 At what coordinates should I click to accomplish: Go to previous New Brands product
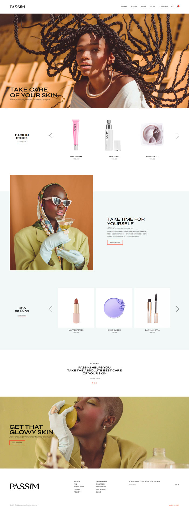[51, 309]
